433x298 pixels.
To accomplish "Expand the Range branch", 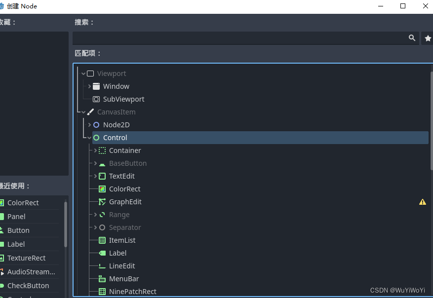I will 95,215.
